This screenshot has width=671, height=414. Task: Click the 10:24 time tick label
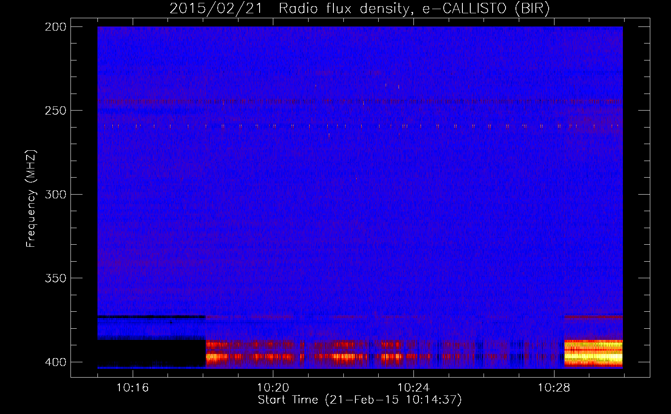(413, 388)
